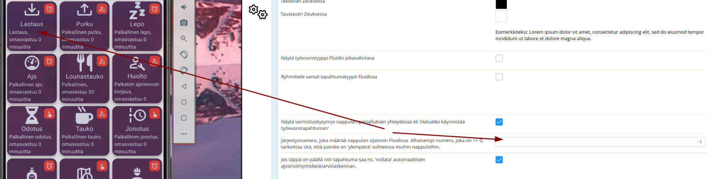Tap the Tauko coffee cup icon
707x179 pixels.
pyautogui.click(x=84, y=115)
